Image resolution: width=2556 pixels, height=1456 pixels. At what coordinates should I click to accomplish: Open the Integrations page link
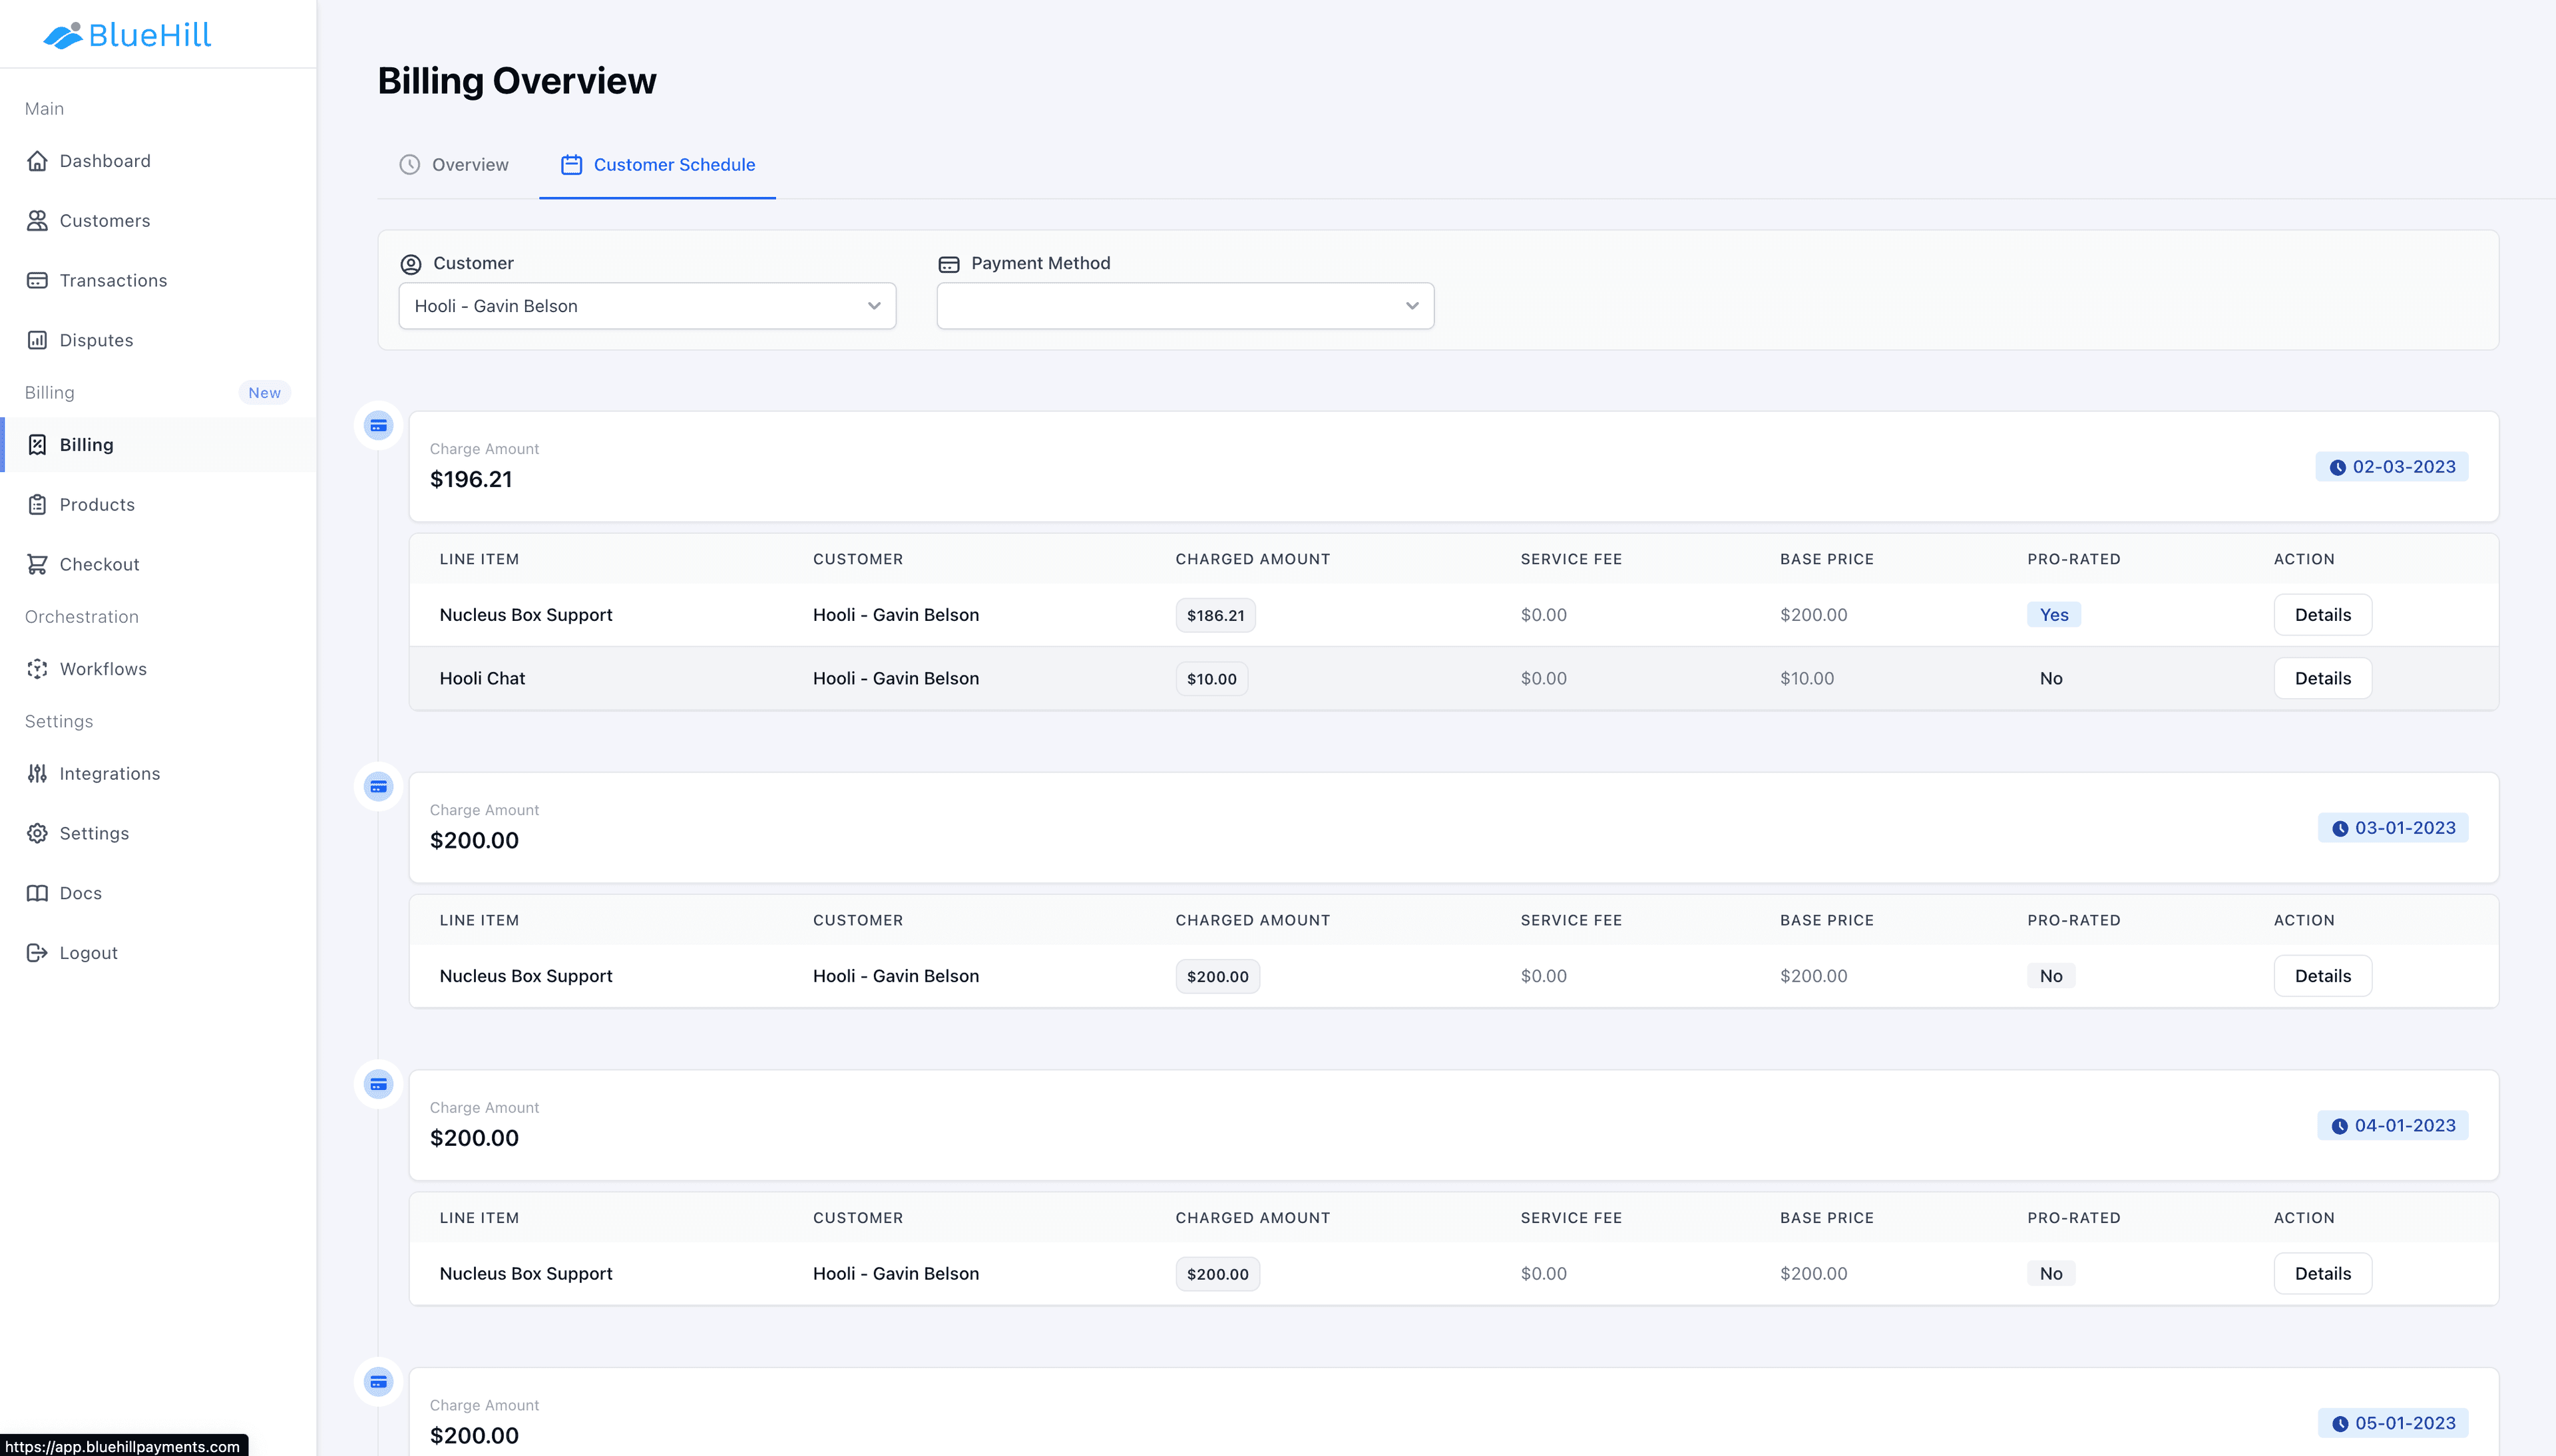tap(158, 774)
